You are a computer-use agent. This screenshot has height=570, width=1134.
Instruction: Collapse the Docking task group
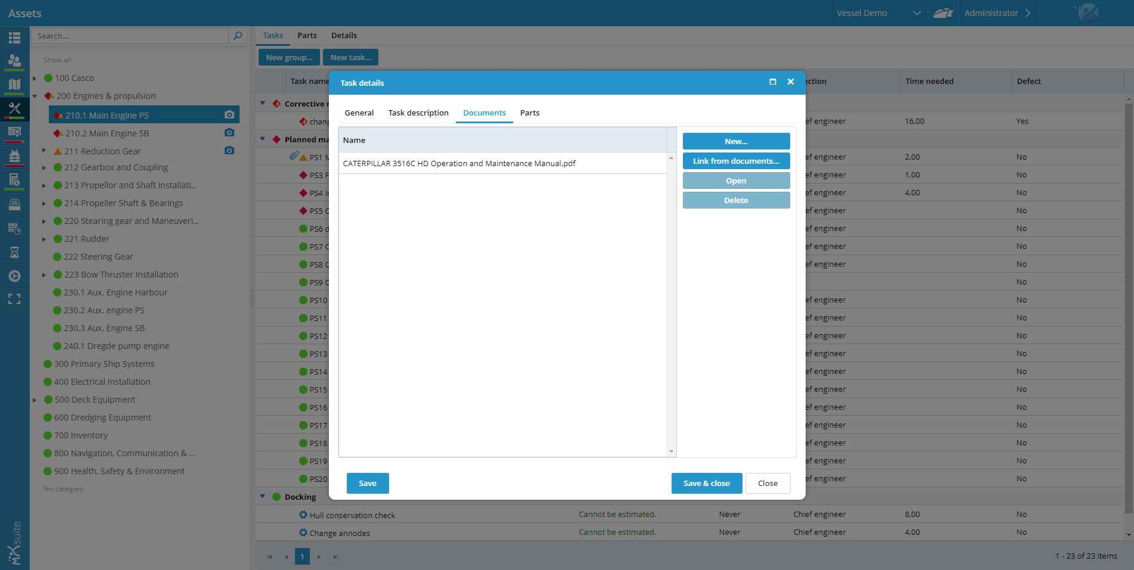(x=263, y=496)
